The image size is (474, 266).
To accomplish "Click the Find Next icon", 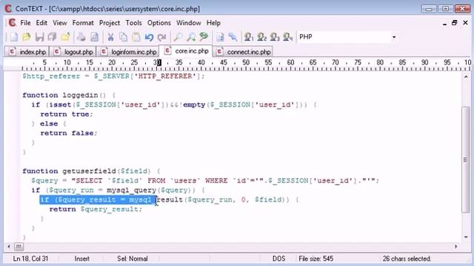I will coord(191,37).
